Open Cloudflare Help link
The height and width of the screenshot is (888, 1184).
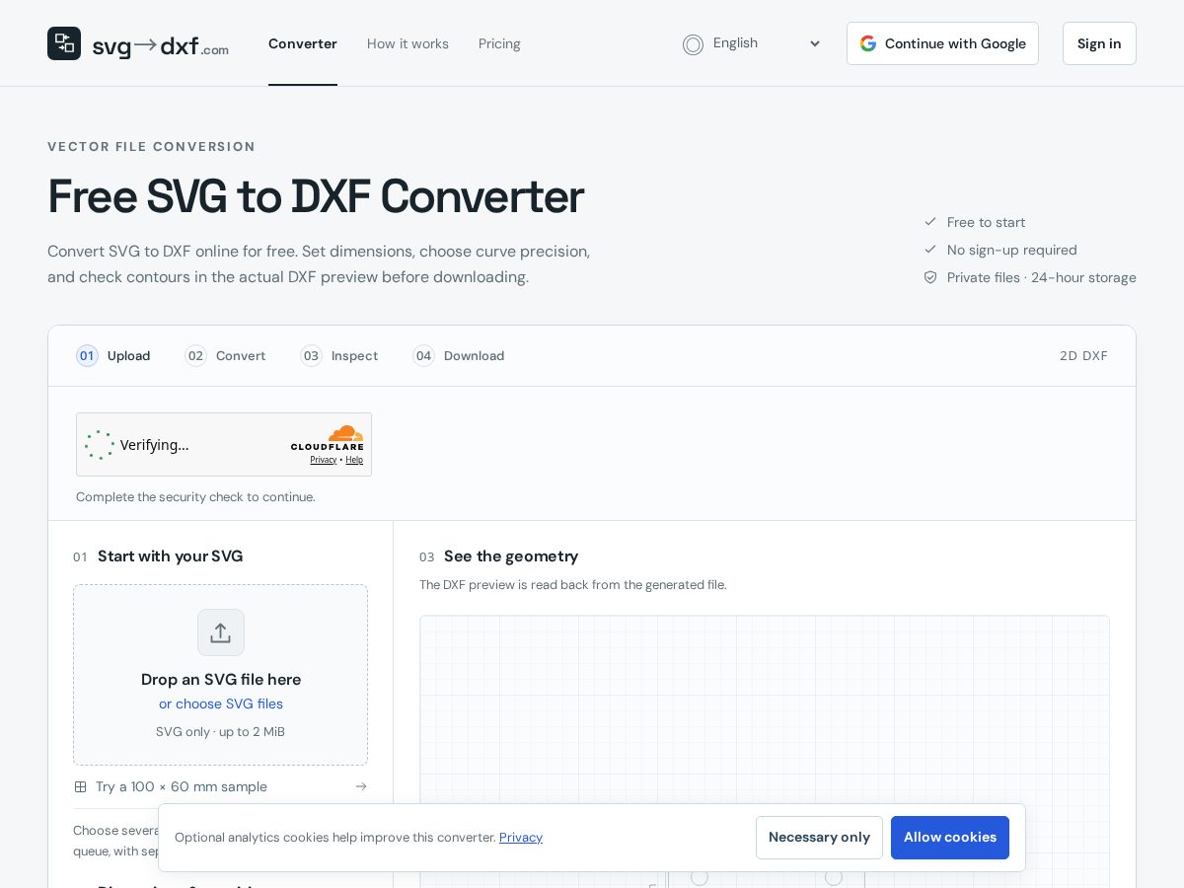tap(354, 460)
